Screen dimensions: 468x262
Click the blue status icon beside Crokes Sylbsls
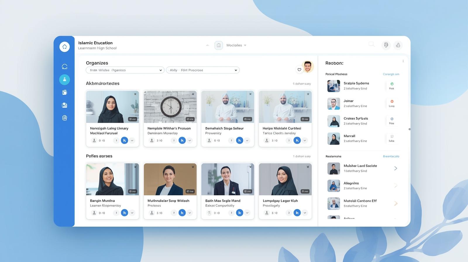[x=392, y=119]
